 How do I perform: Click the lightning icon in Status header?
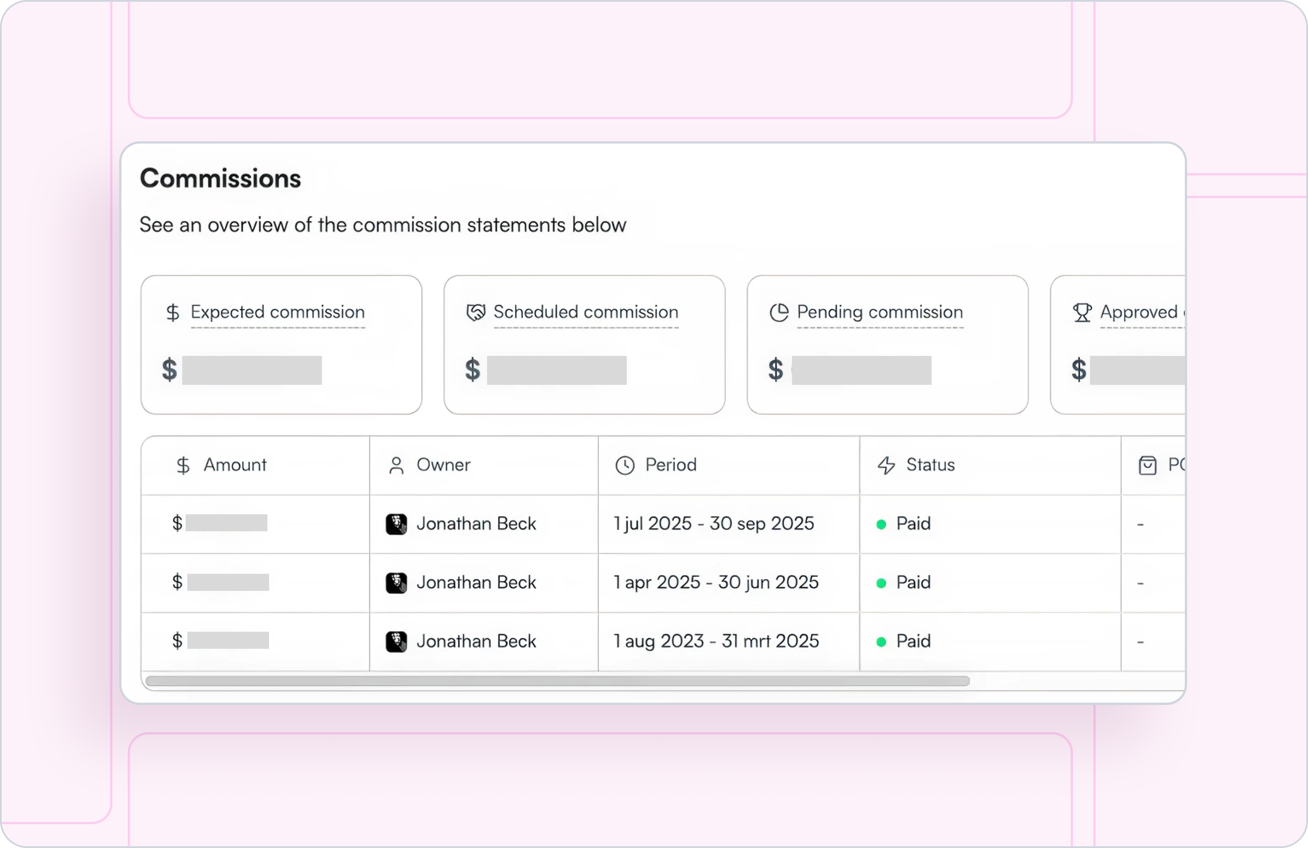(886, 465)
